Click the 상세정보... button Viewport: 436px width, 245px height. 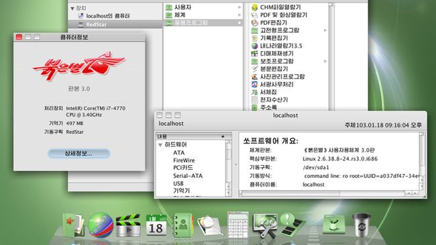pos(79,154)
